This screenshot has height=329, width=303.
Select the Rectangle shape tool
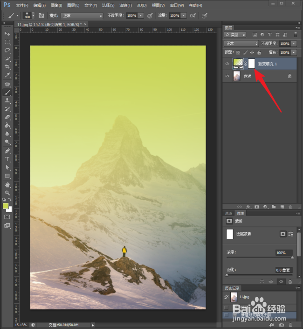[x=7, y=176]
